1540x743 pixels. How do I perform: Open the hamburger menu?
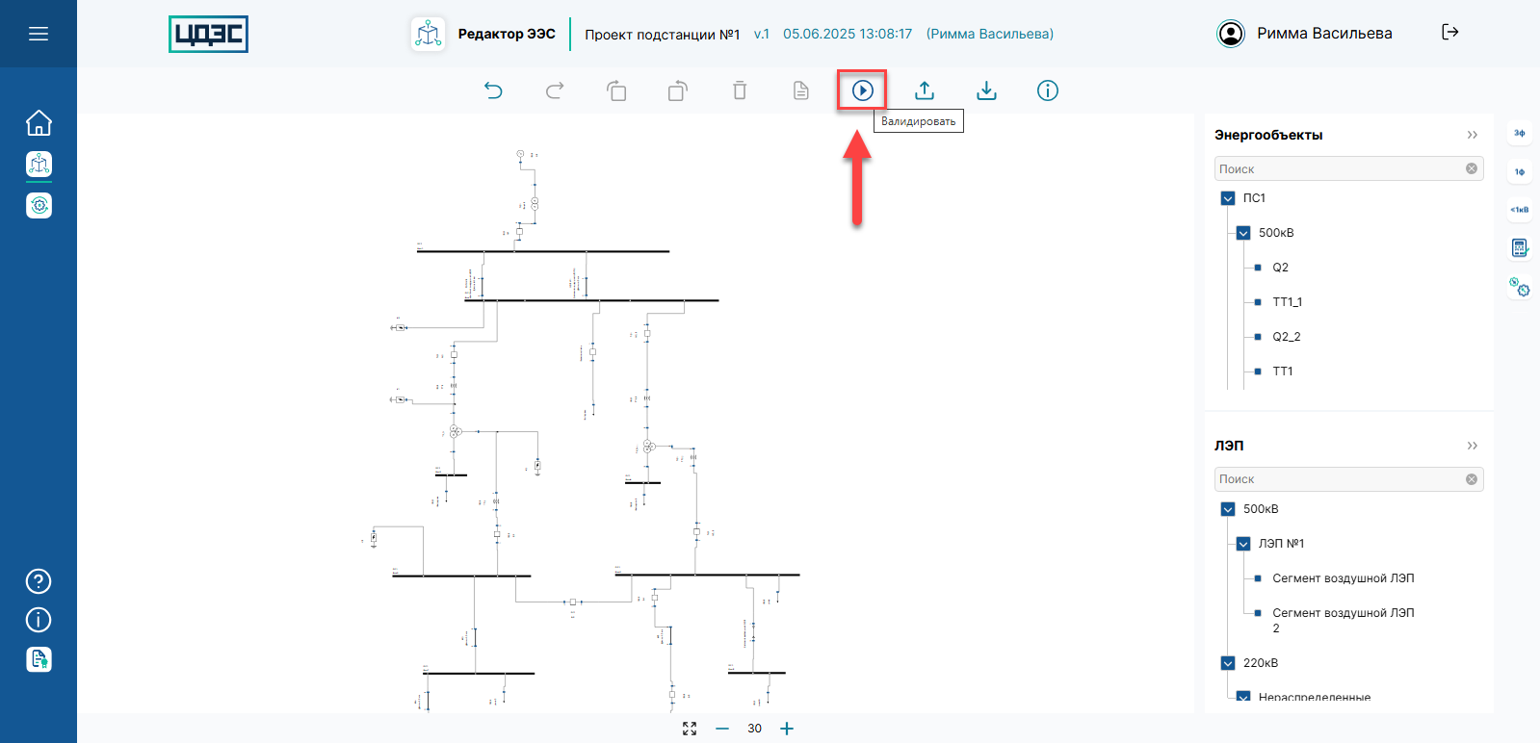(x=39, y=34)
